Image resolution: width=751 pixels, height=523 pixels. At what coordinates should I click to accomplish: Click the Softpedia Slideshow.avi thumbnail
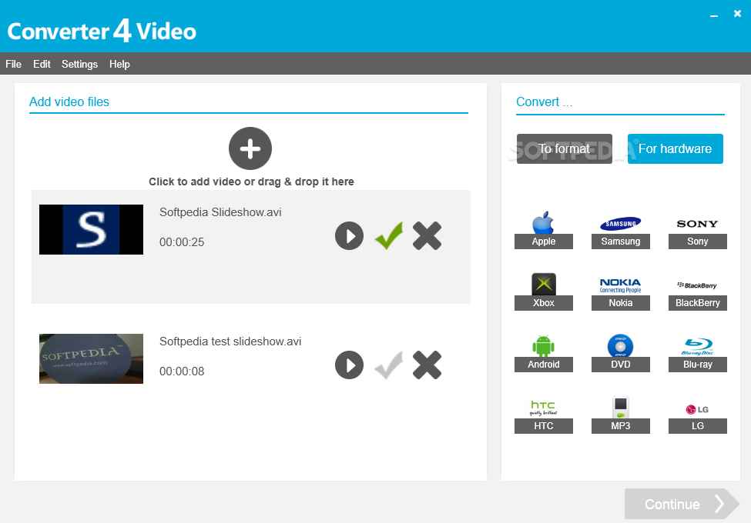(x=91, y=229)
